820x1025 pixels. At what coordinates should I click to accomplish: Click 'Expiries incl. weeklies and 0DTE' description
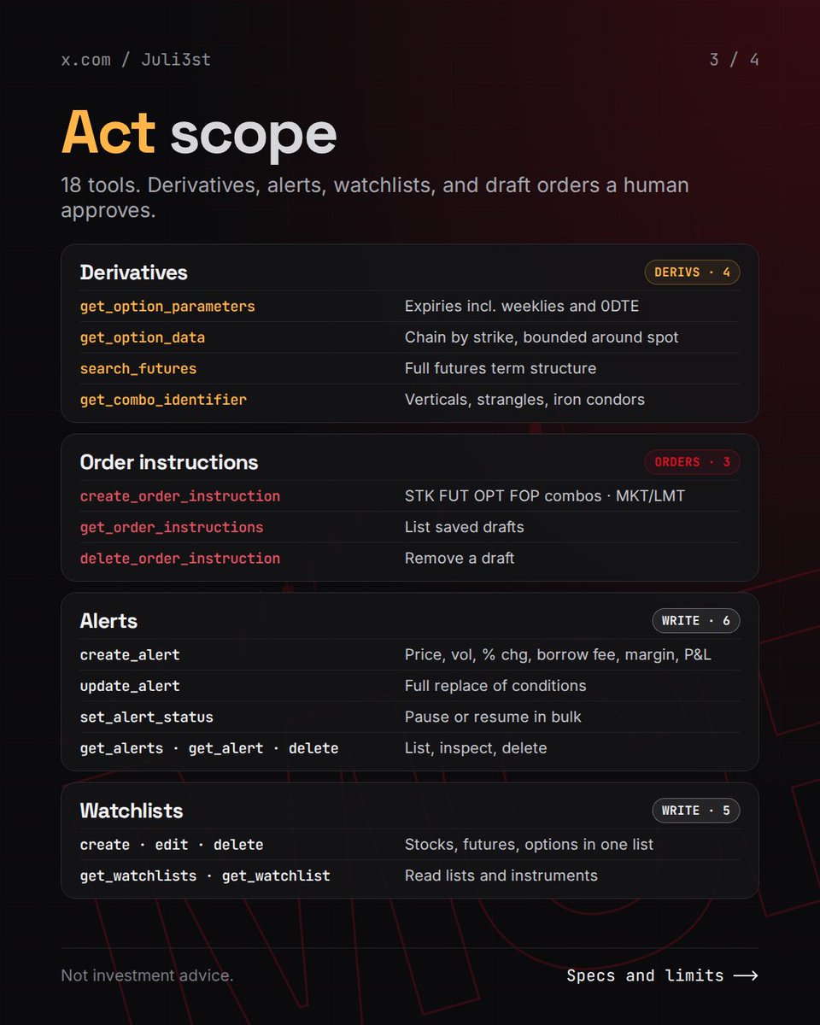(522, 306)
